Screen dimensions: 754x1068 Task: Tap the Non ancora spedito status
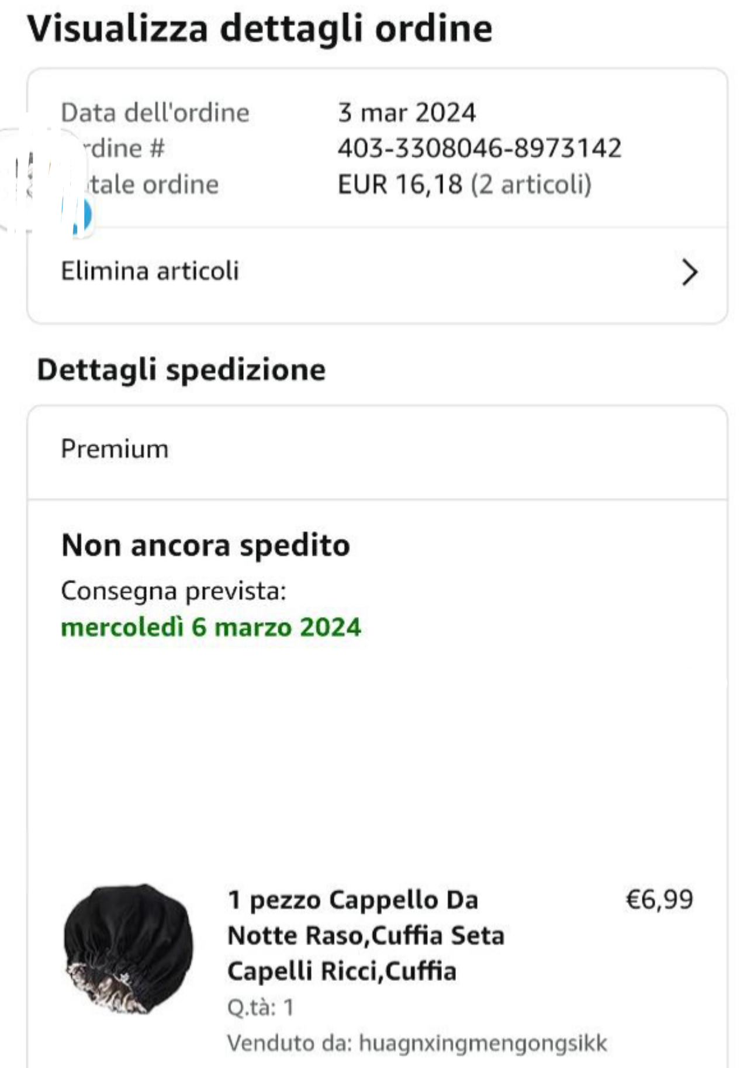(x=206, y=545)
